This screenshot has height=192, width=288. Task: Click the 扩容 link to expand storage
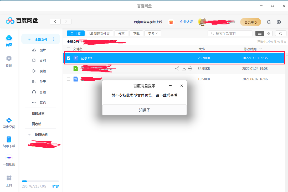(x=55, y=186)
